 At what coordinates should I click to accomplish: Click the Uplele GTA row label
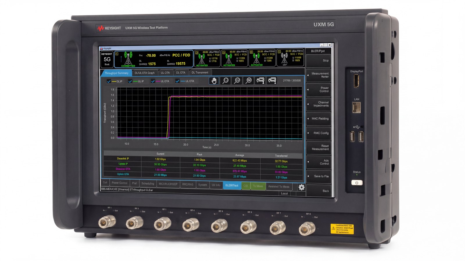(123, 174)
